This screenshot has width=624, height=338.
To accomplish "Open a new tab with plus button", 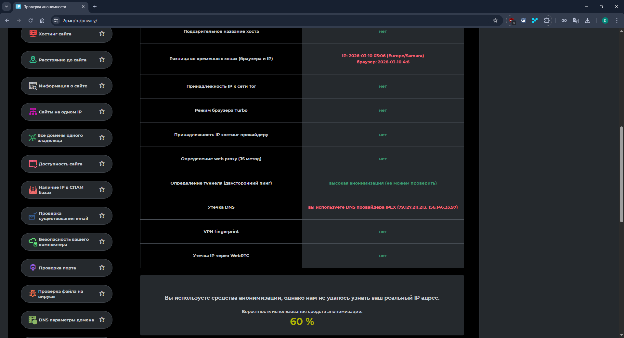I will (95, 6).
